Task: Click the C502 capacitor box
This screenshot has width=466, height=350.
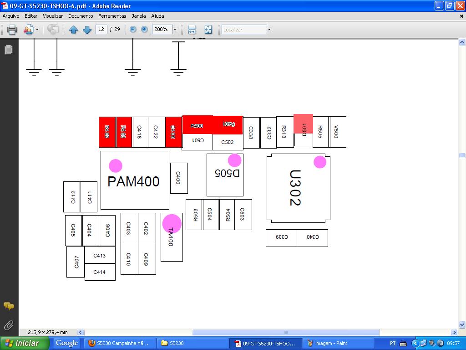Action: pyautogui.click(x=228, y=142)
